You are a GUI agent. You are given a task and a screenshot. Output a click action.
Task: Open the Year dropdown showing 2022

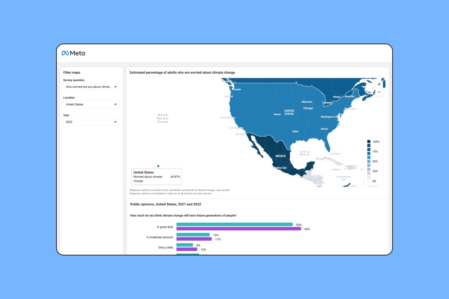(x=91, y=122)
